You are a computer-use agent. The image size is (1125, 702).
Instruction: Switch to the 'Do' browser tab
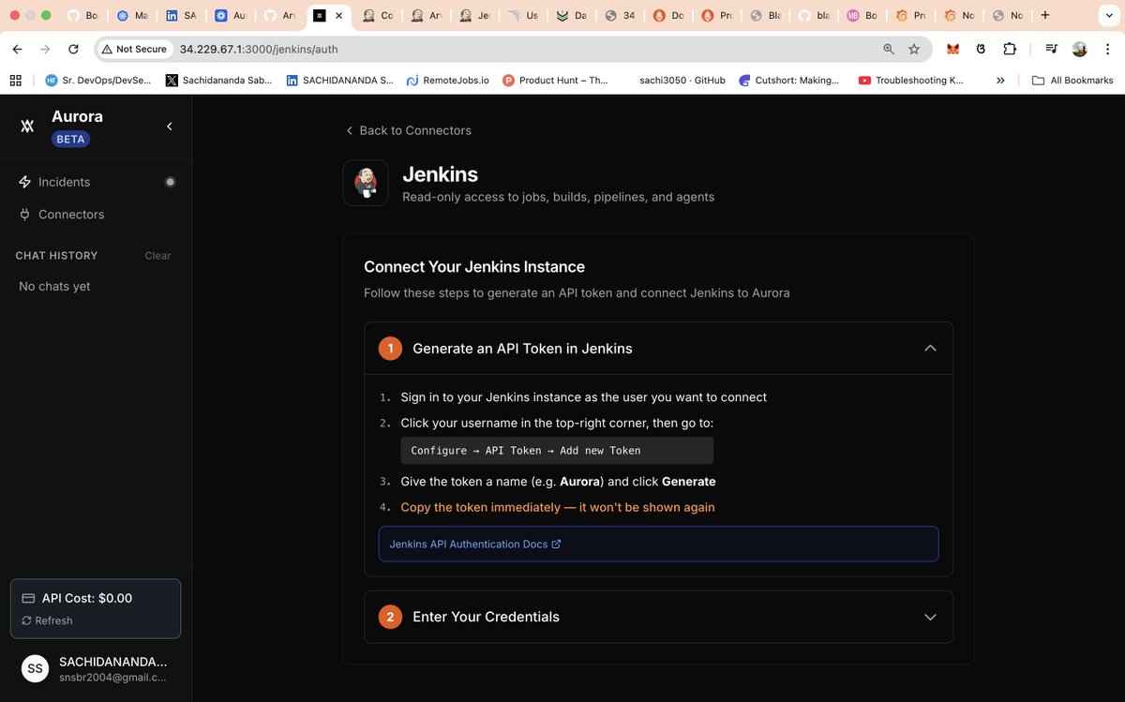coord(669,16)
